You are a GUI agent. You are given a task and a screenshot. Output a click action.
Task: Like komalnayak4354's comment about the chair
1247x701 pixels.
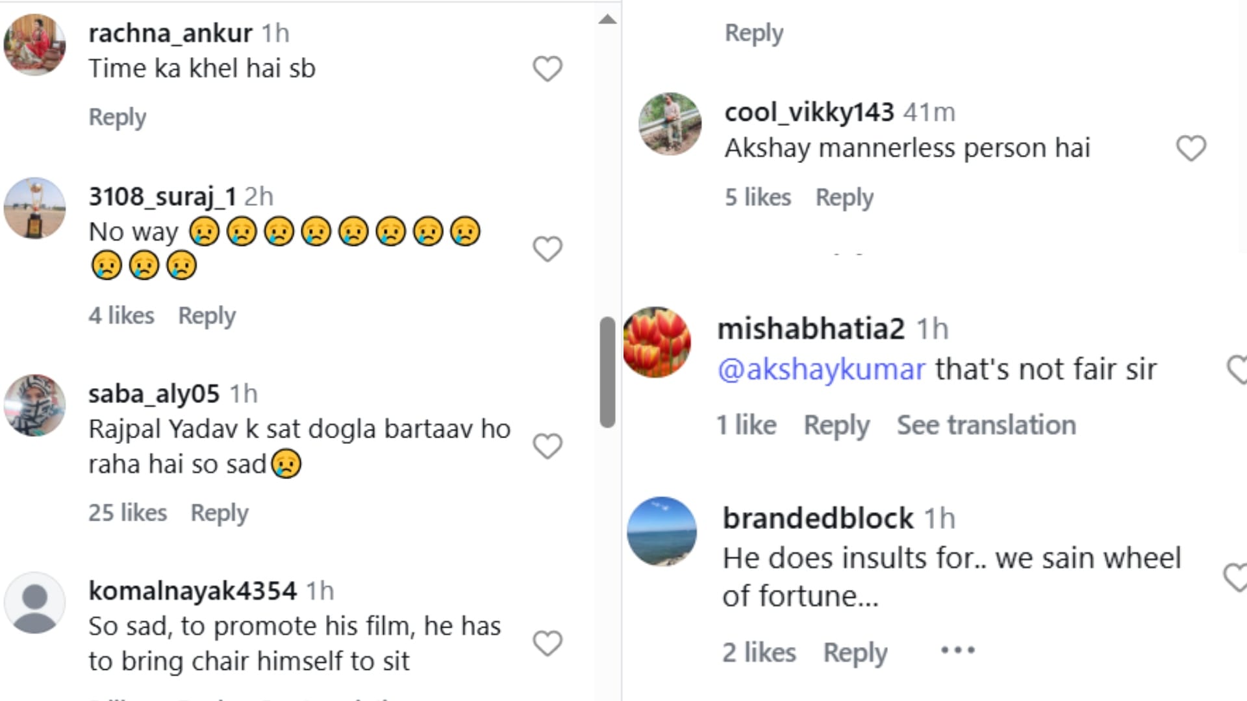tap(547, 644)
